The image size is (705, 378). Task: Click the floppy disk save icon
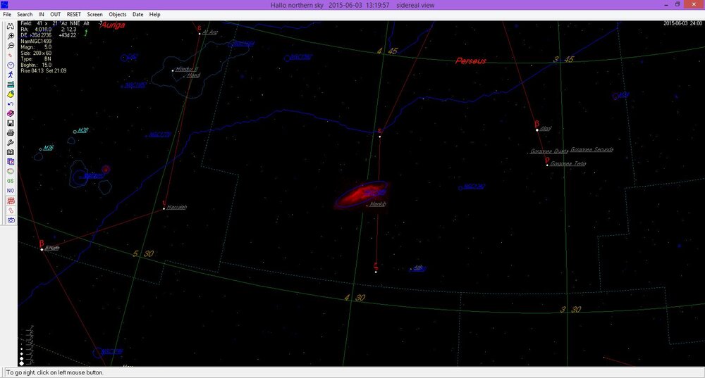tap(11, 123)
